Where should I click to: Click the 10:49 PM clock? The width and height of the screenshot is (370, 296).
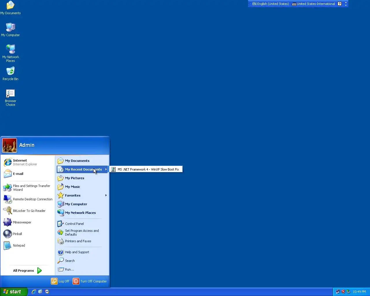pyautogui.click(x=359, y=292)
